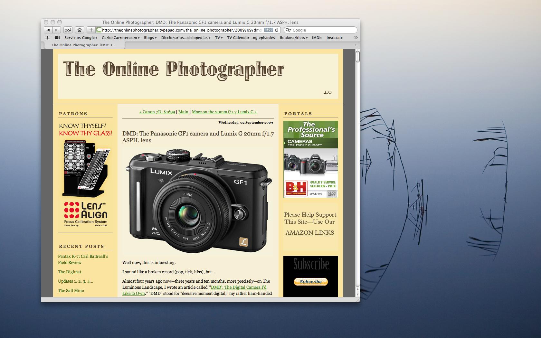Show hidden bookmarks with overflow chevron
Image resolution: width=541 pixels, height=338 pixels.
pos(356,38)
